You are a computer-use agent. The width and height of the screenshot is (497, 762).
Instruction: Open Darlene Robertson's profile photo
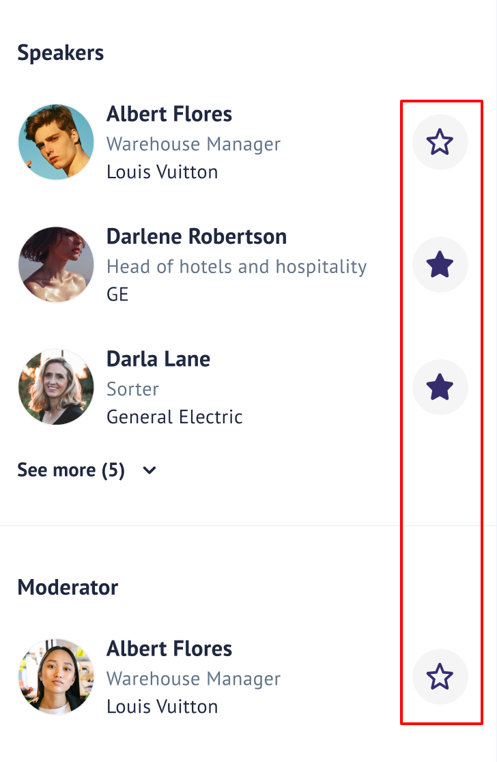pyautogui.click(x=56, y=265)
